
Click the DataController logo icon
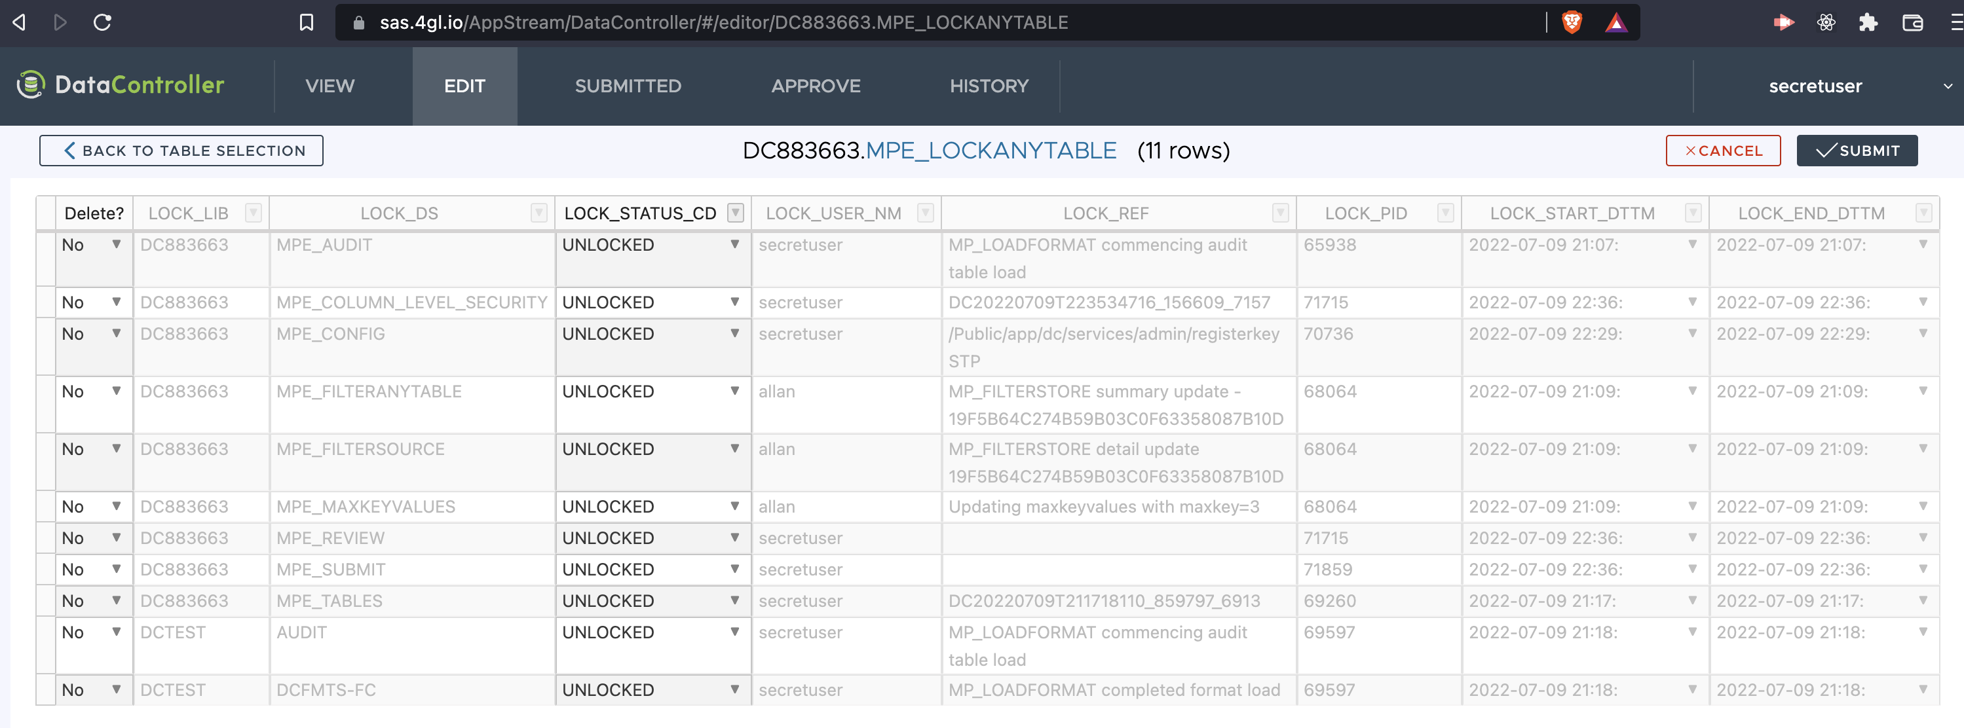tap(28, 85)
